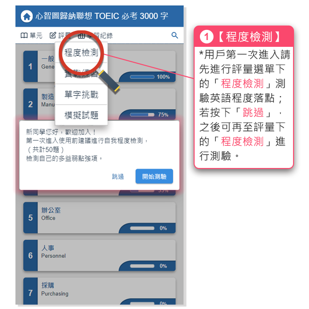Open the 單元 book icon tab
Screen dimensions: 309x309
(24, 35)
